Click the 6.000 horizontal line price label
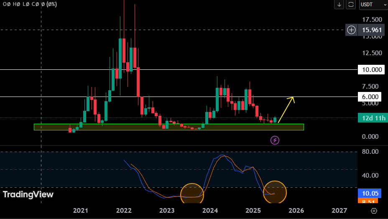The image size is (388, 219). [370, 97]
